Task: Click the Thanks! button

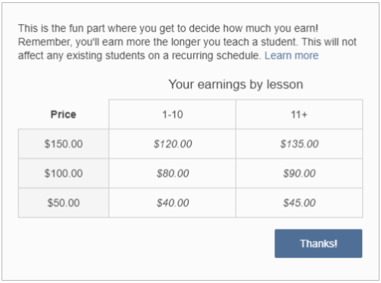Action: click(318, 244)
